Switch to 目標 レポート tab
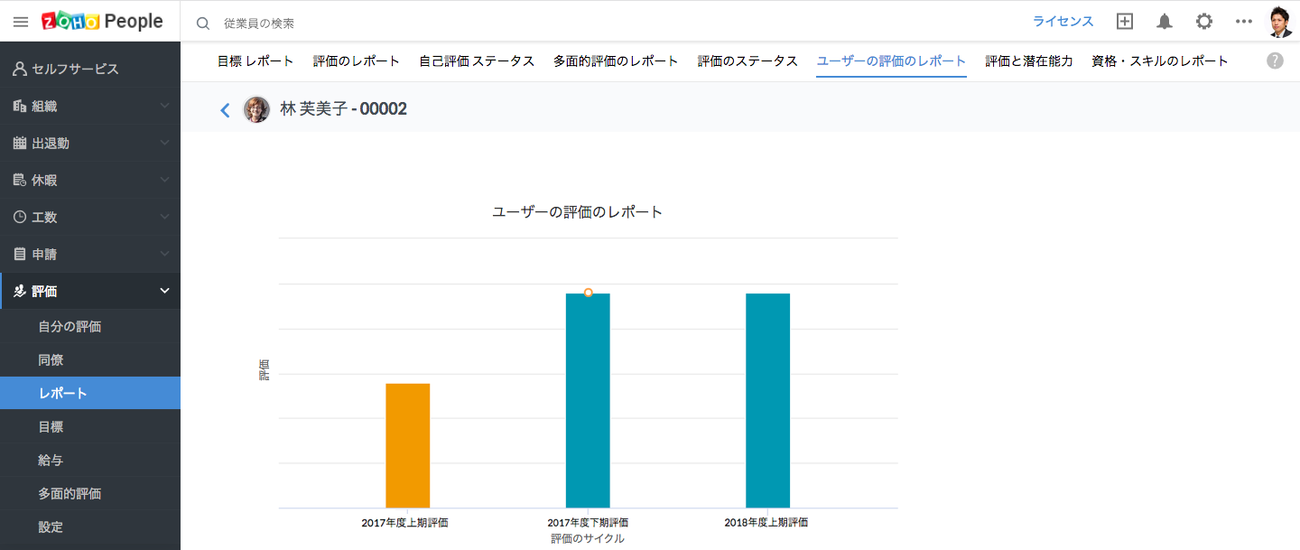This screenshot has height=550, width=1300. click(255, 61)
